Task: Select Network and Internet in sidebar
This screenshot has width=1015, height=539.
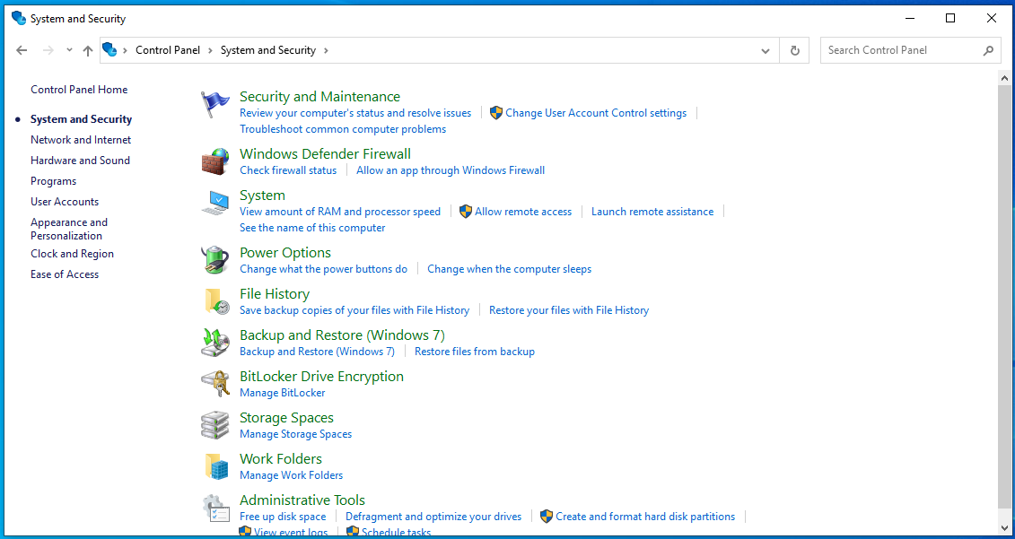Action: [x=81, y=140]
